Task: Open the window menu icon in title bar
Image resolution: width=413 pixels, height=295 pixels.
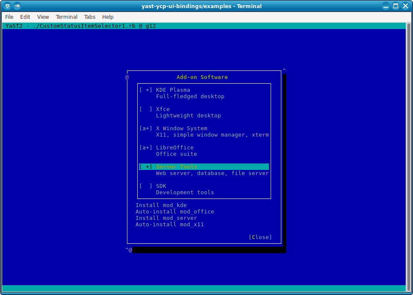Action: [x=7, y=6]
